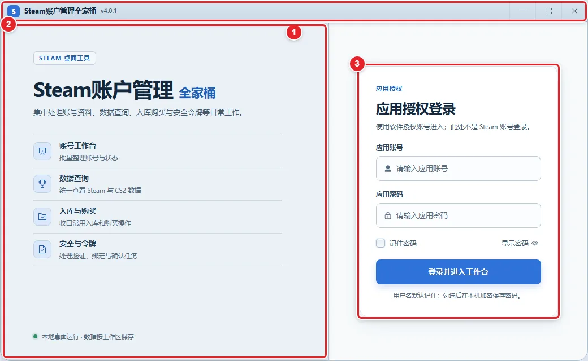588x361 pixels.
Task: Click the 记住密码 text label
Action: [403, 244]
